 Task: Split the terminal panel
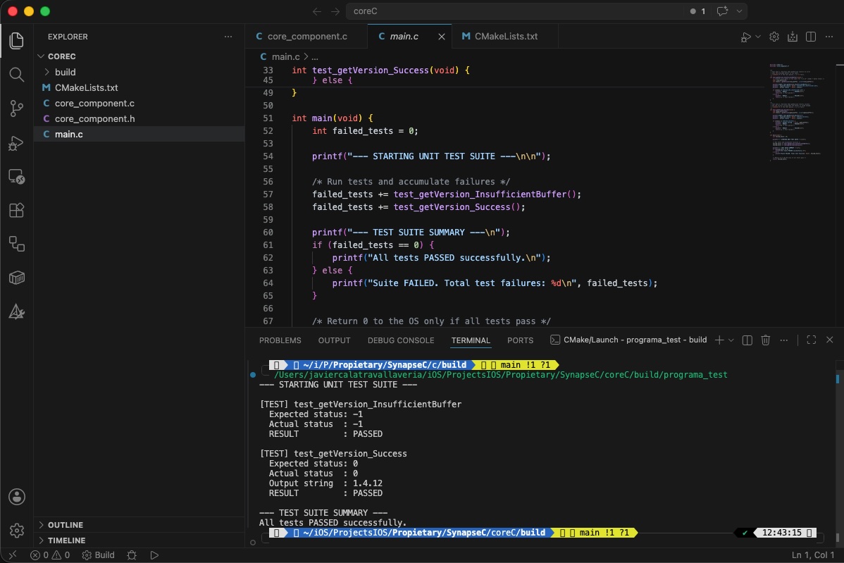(747, 340)
